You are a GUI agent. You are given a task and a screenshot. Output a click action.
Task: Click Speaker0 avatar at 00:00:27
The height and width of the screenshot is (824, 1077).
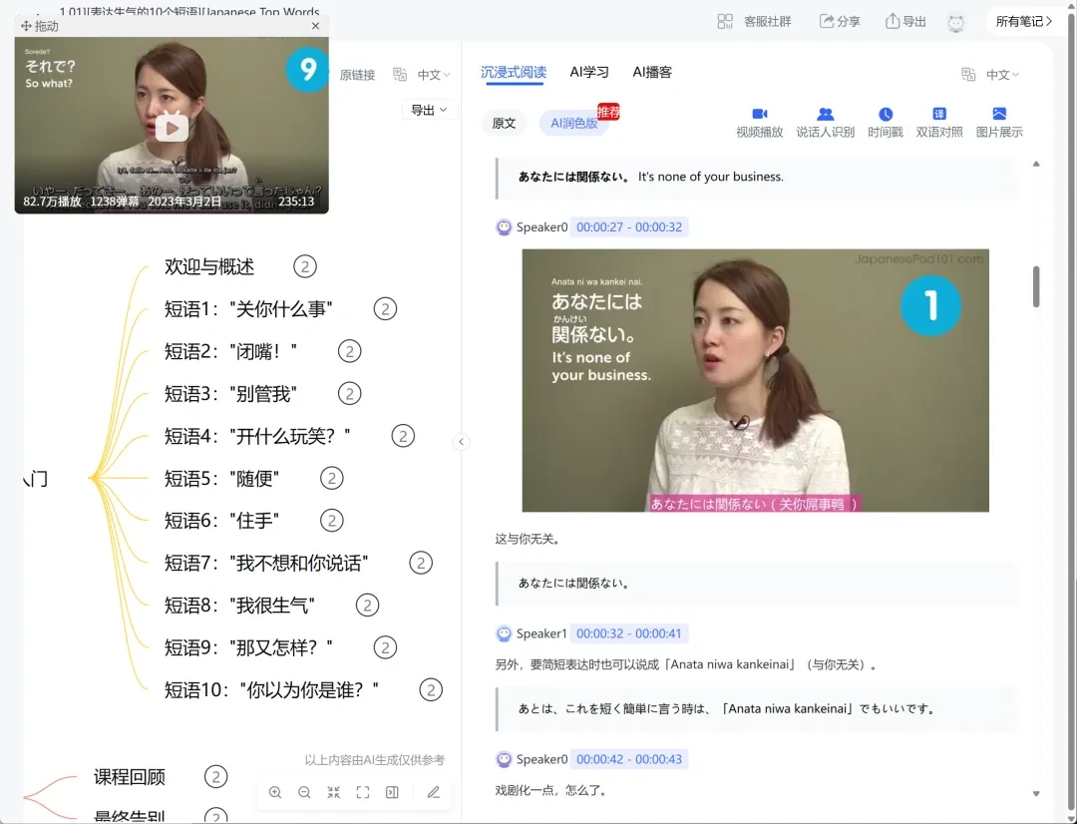505,227
